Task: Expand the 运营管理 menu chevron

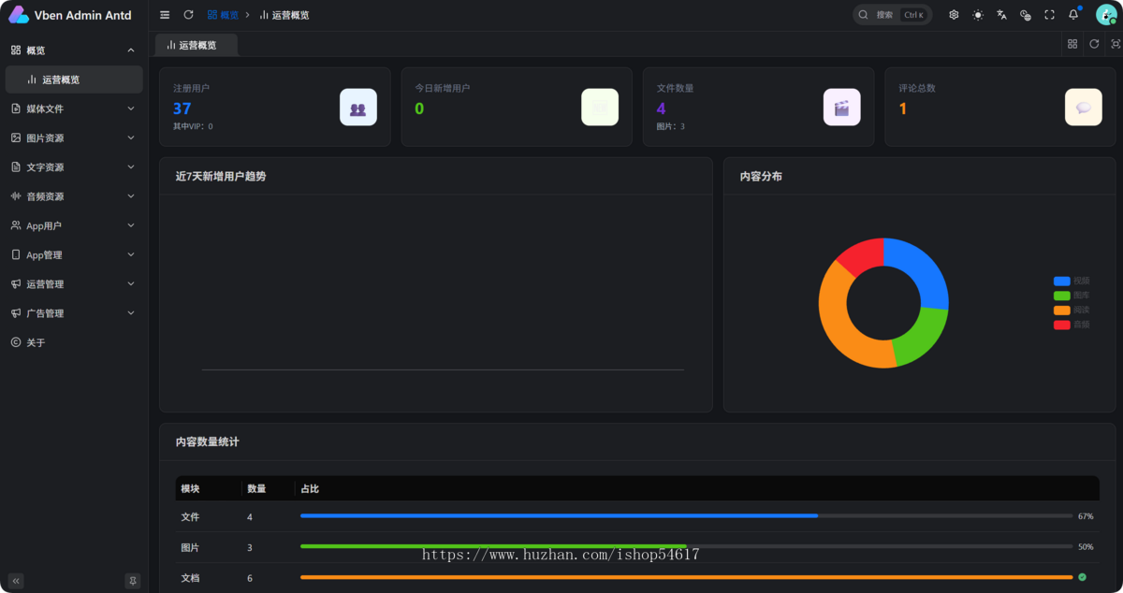Action: tap(131, 283)
